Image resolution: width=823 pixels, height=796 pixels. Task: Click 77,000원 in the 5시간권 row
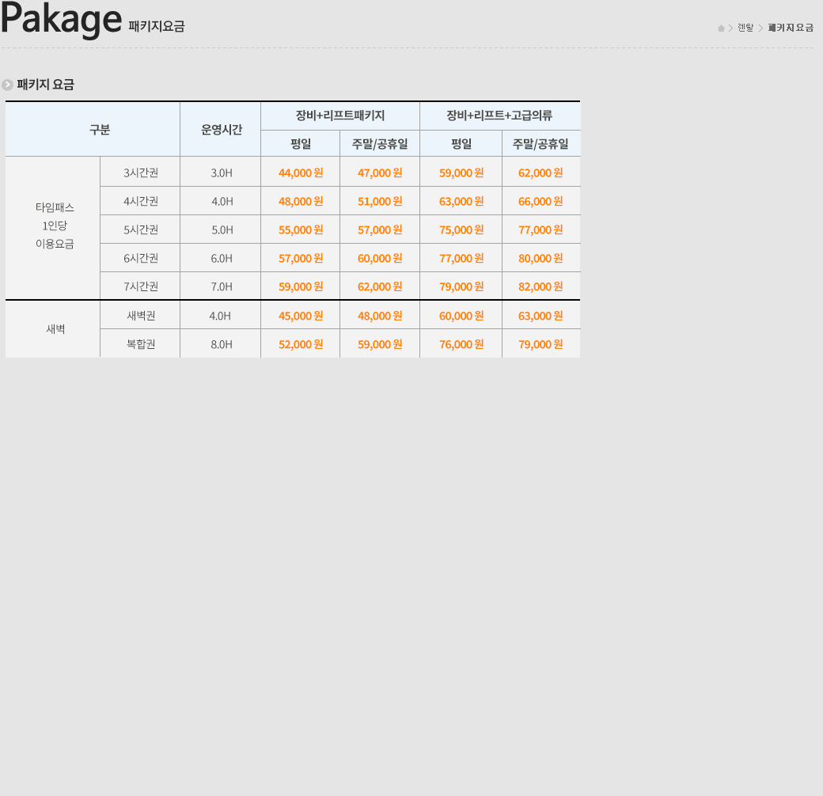(x=541, y=229)
